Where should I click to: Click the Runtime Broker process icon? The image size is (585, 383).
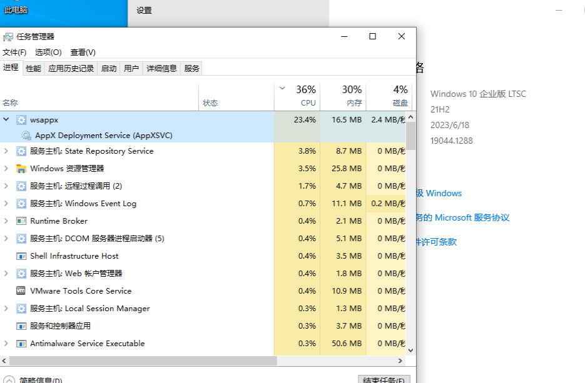tap(21, 221)
